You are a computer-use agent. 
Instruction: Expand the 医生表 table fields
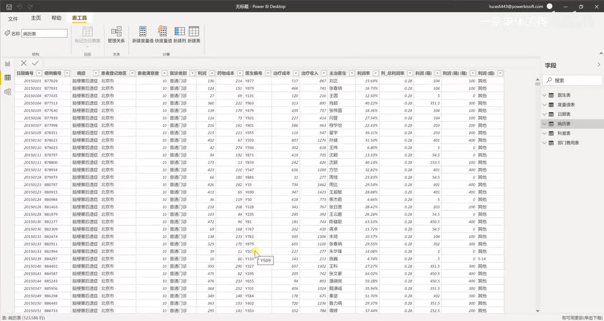pyautogui.click(x=544, y=96)
